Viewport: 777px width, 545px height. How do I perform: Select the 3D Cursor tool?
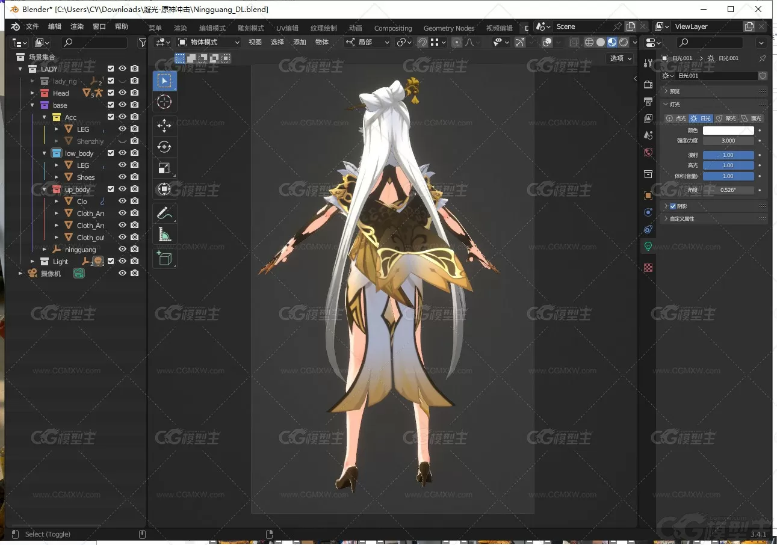click(x=164, y=102)
